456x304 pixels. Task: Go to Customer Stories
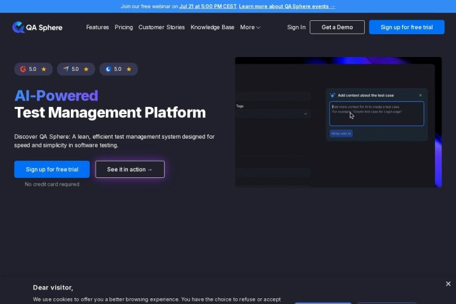[161, 27]
